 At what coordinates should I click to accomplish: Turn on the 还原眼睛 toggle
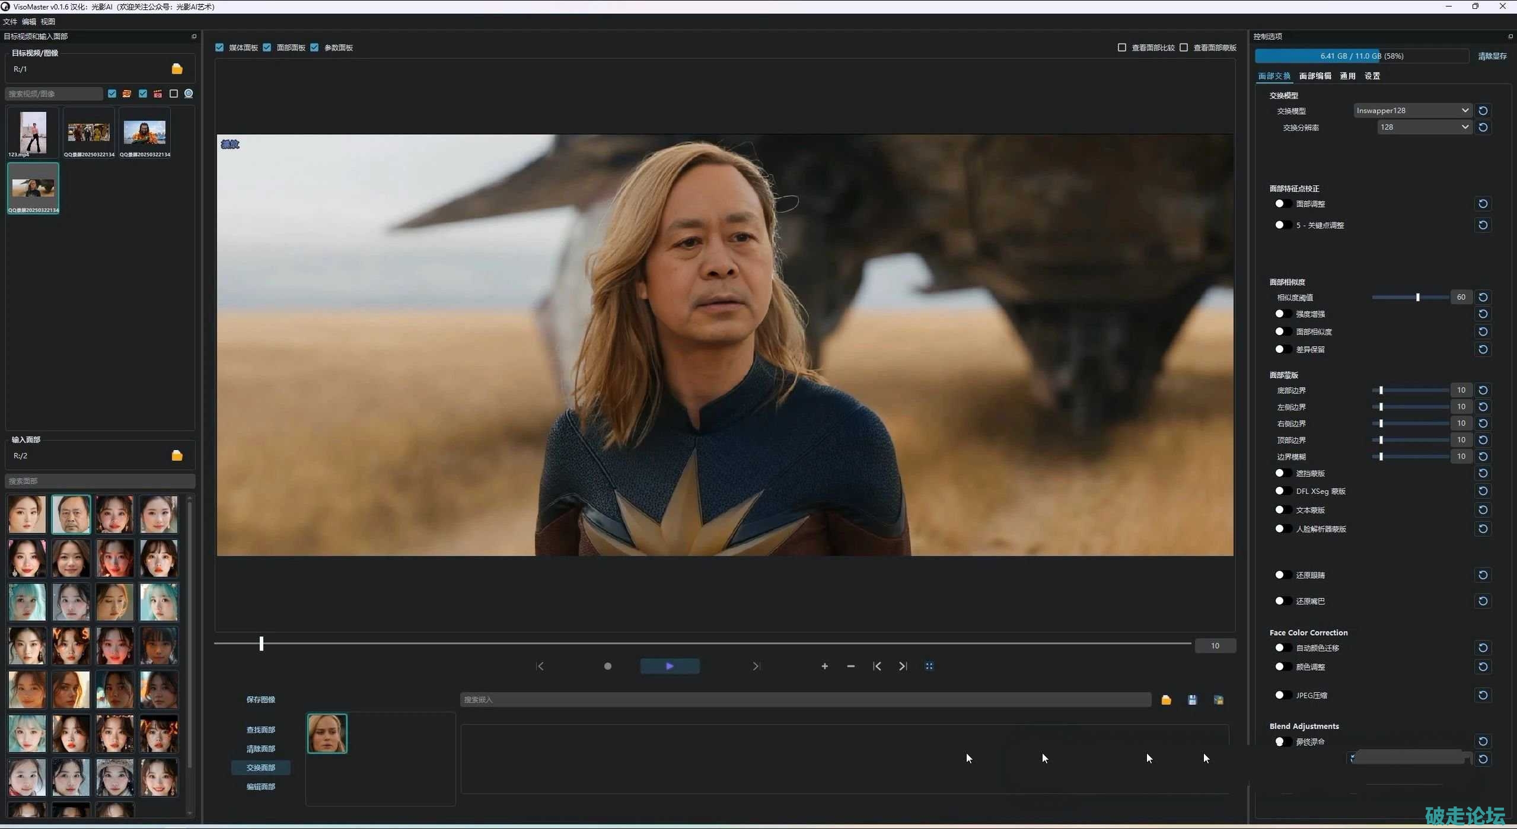click(1282, 575)
